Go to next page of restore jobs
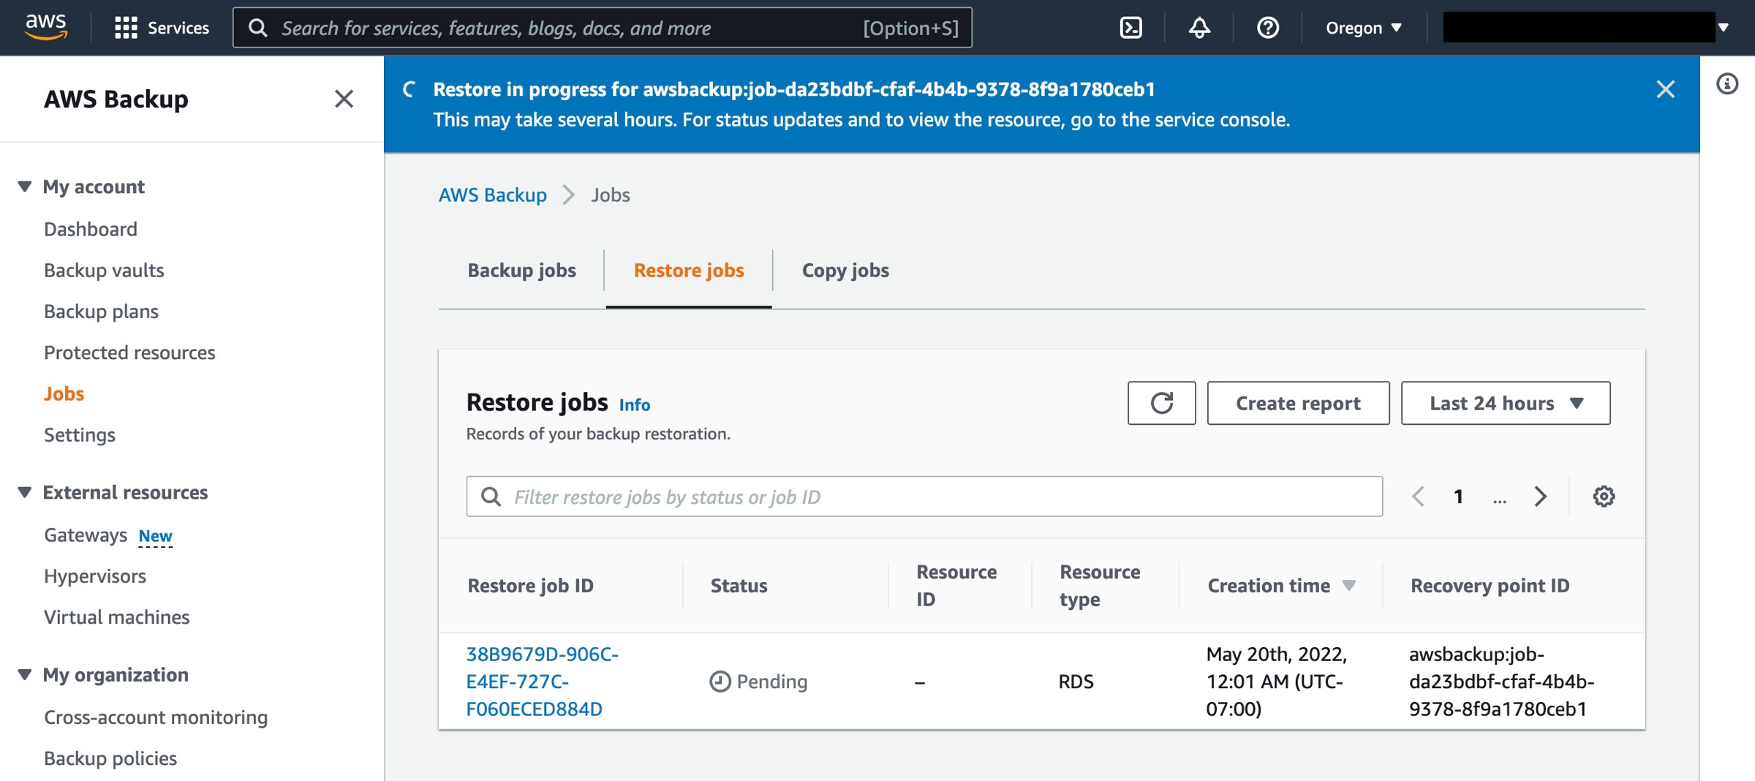 (x=1540, y=497)
